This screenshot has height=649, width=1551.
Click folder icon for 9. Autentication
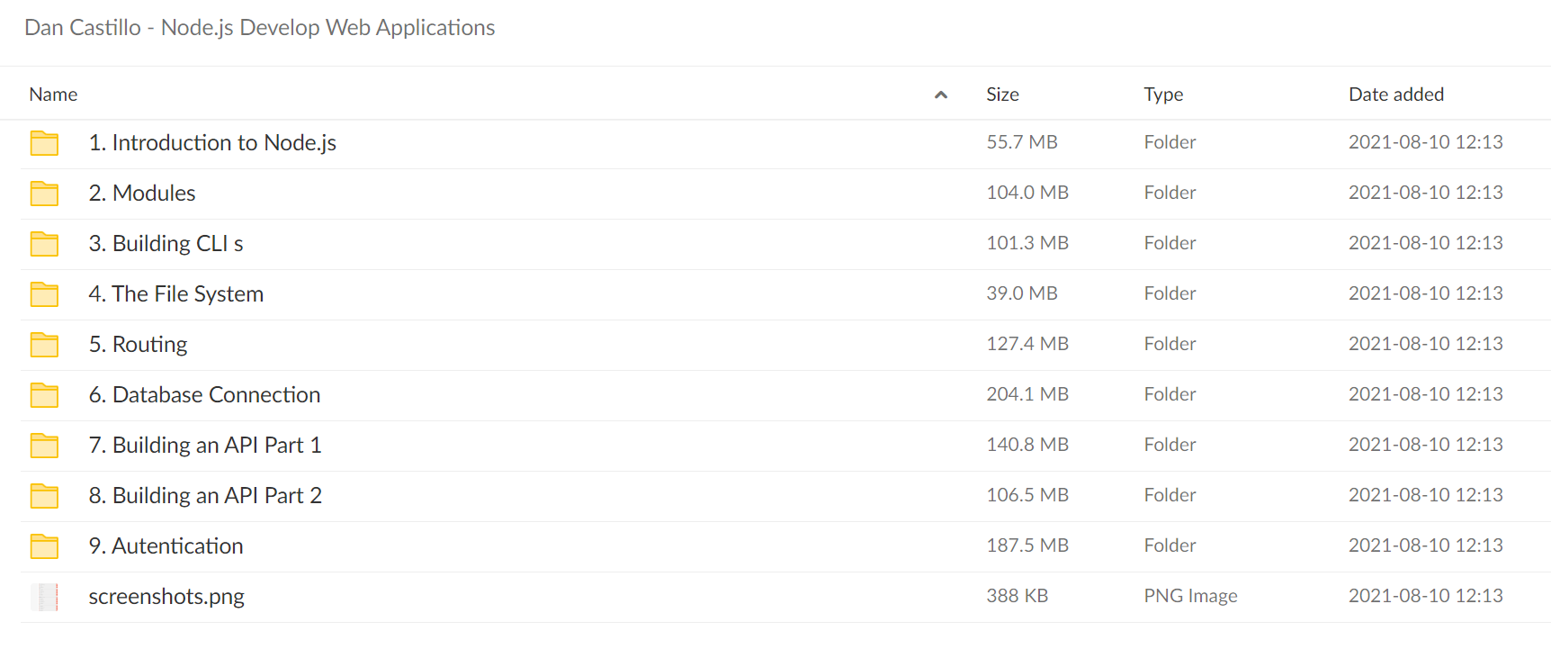(x=44, y=546)
